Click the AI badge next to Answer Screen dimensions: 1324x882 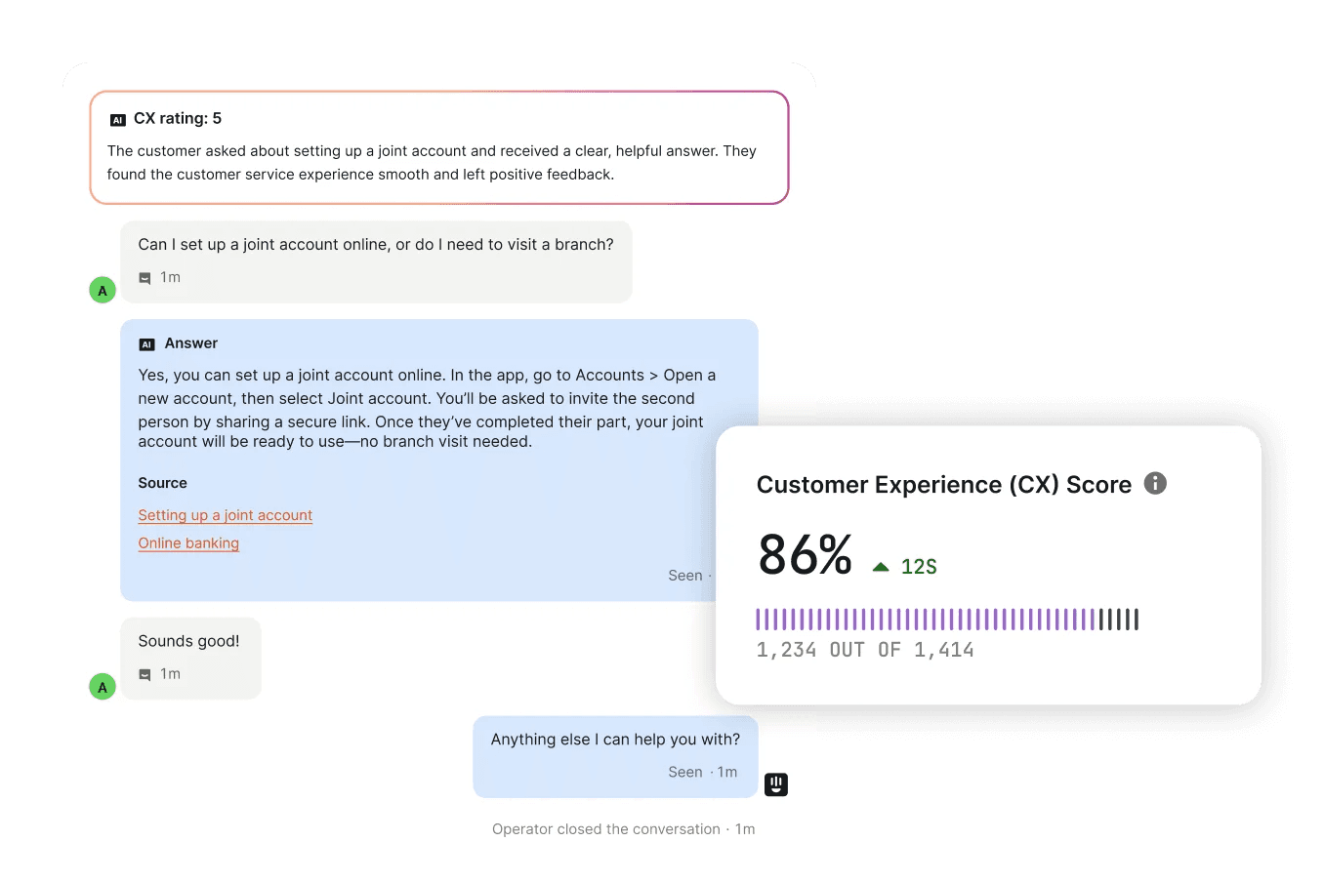click(x=147, y=344)
